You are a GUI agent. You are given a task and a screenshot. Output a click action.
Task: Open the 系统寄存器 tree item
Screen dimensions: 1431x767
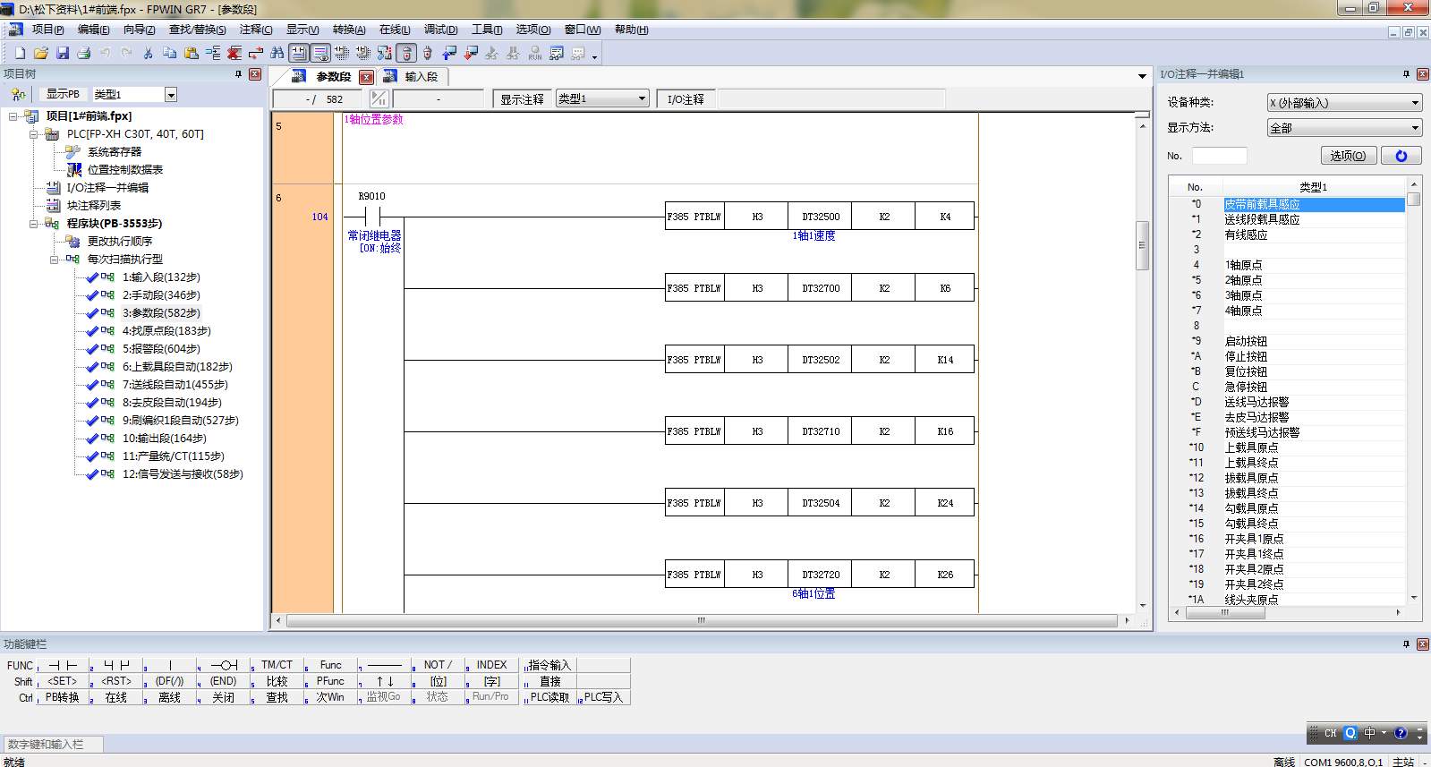pos(114,152)
